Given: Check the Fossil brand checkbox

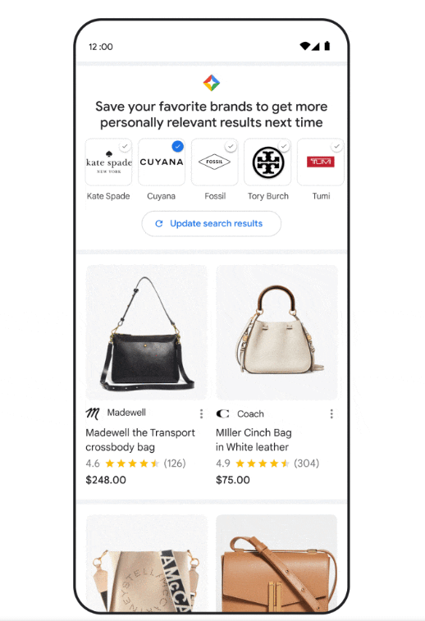Looking at the screenshot, I should pos(231,147).
